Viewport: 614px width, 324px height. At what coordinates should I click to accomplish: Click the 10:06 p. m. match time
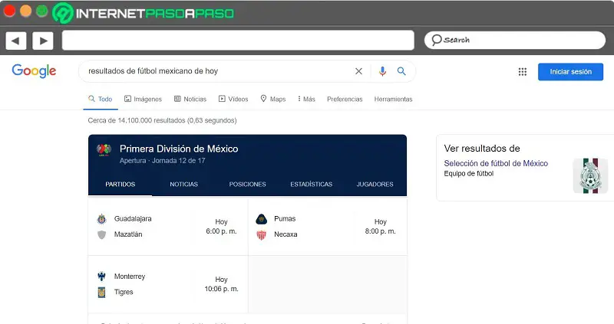(x=221, y=289)
